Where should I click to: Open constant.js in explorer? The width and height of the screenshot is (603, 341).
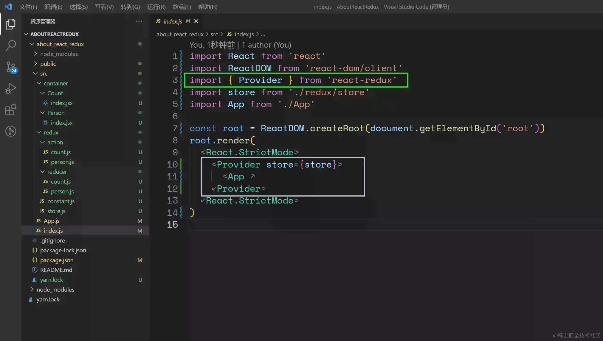pos(61,201)
